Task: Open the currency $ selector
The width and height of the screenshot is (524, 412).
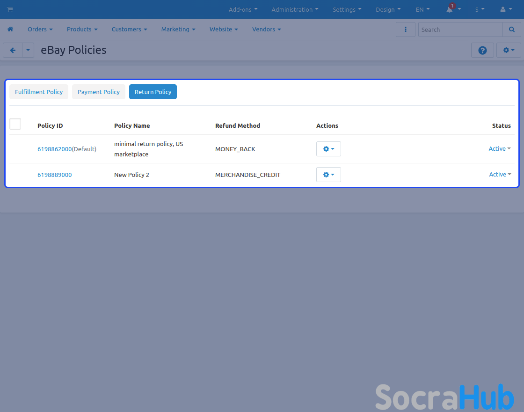Action: click(x=480, y=9)
